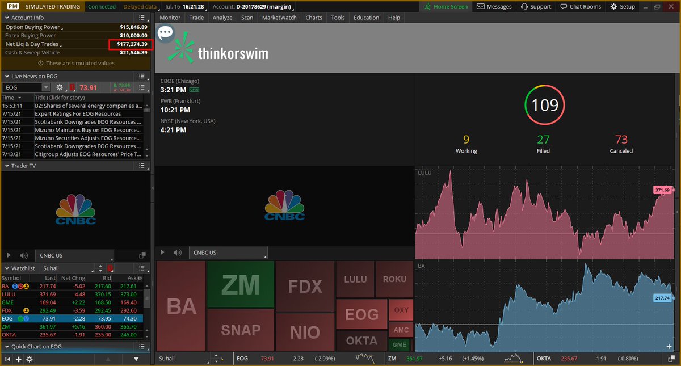Open the Suhail watchlist name dropdown
The height and width of the screenshot is (366, 681).
tap(67, 268)
